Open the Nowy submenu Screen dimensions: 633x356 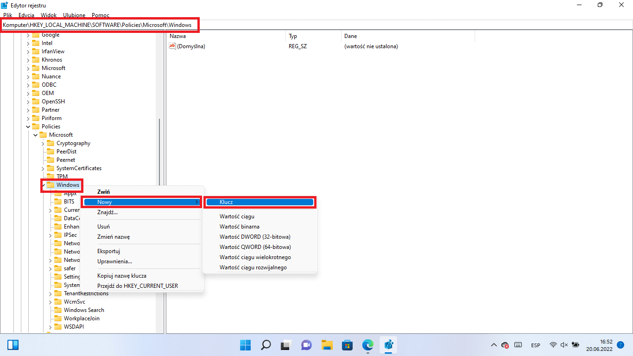point(142,202)
